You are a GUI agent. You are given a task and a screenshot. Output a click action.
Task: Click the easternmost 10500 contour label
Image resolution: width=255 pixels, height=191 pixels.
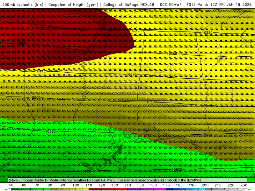152,102
